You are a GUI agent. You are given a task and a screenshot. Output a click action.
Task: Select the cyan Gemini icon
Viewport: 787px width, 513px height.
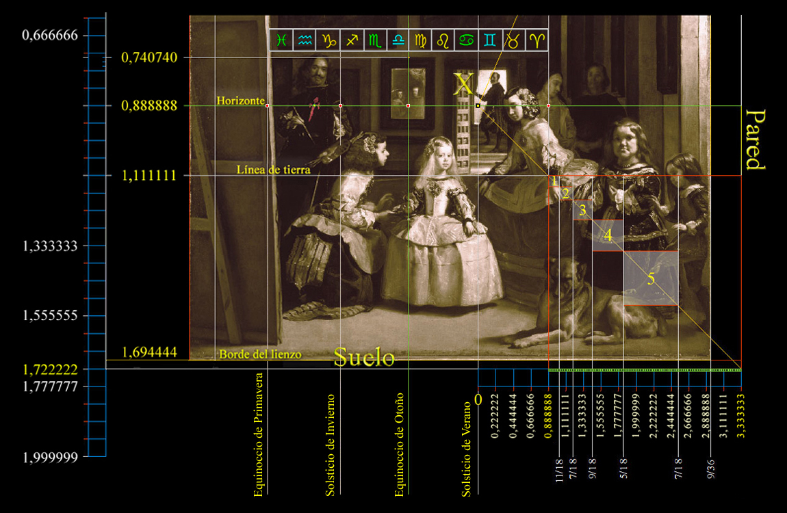[491, 40]
